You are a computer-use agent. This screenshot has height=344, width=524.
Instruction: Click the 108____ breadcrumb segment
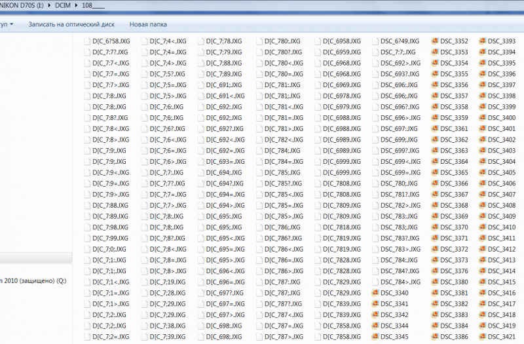click(x=93, y=5)
